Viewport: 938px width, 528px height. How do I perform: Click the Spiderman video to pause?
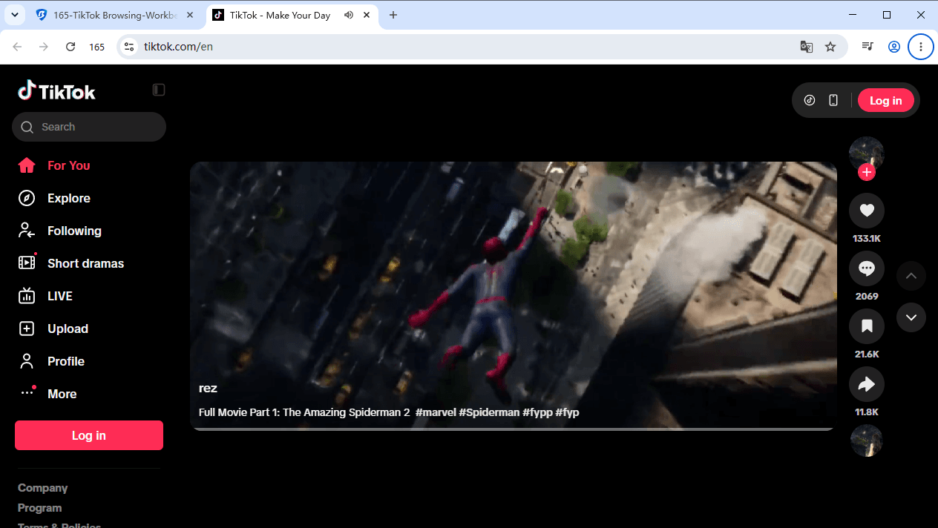514,295
